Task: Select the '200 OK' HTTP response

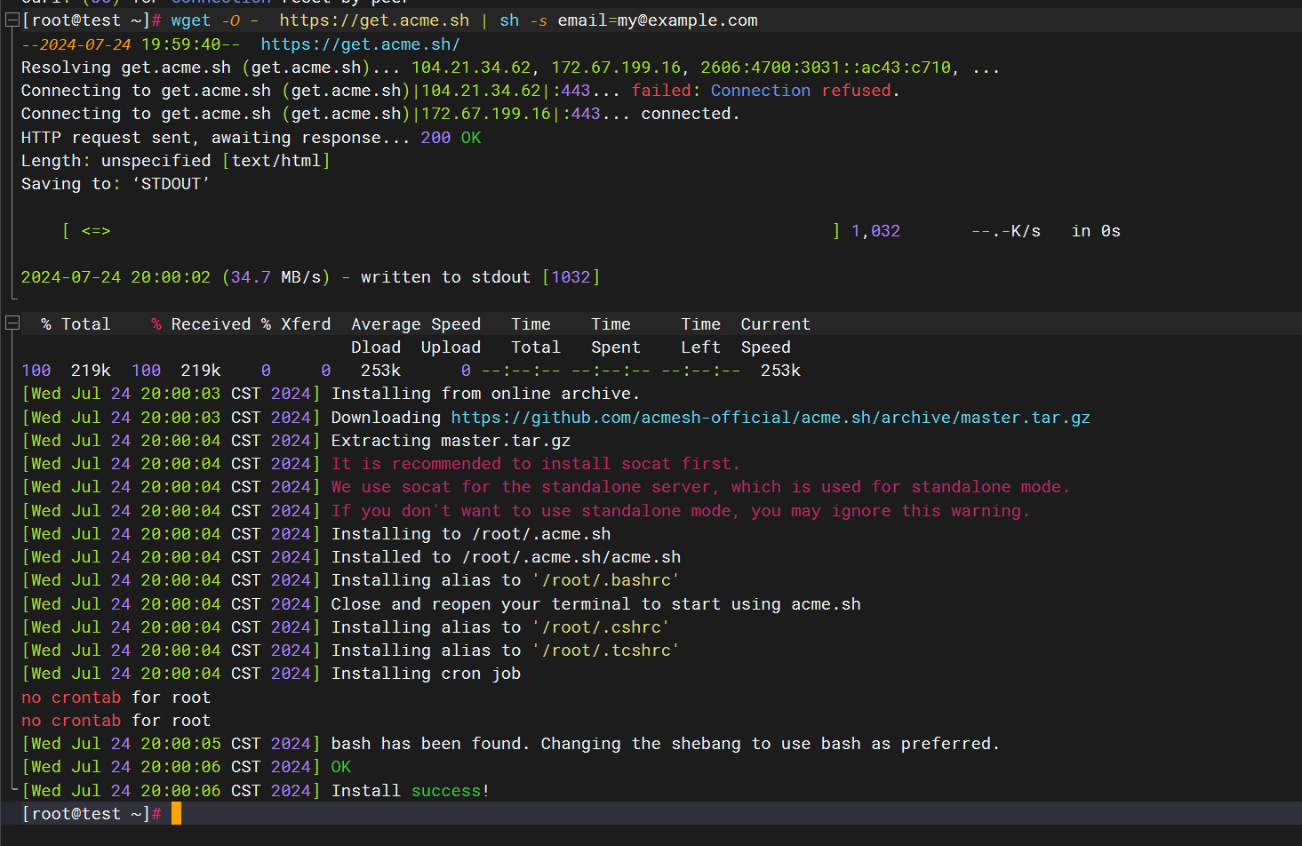Action: point(451,138)
